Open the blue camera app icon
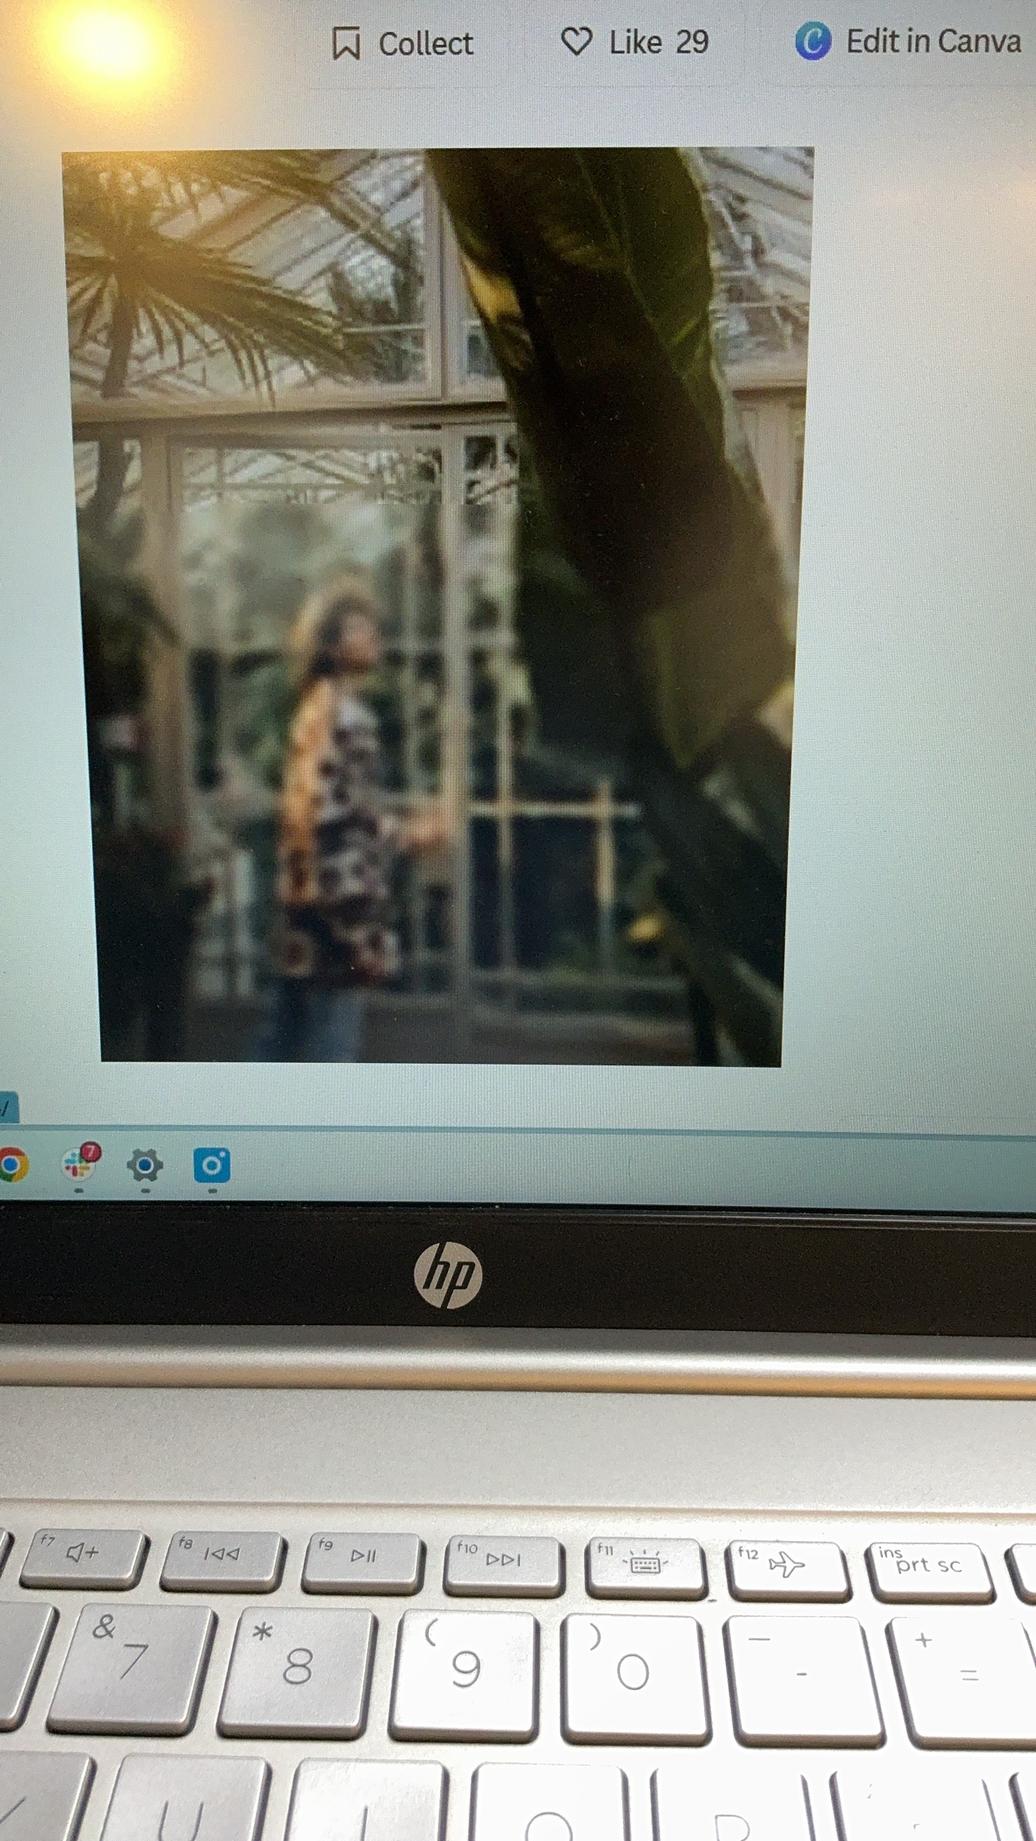Image resolution: width=1036 pixels, height=1841 pixels. click(212, 1165)
